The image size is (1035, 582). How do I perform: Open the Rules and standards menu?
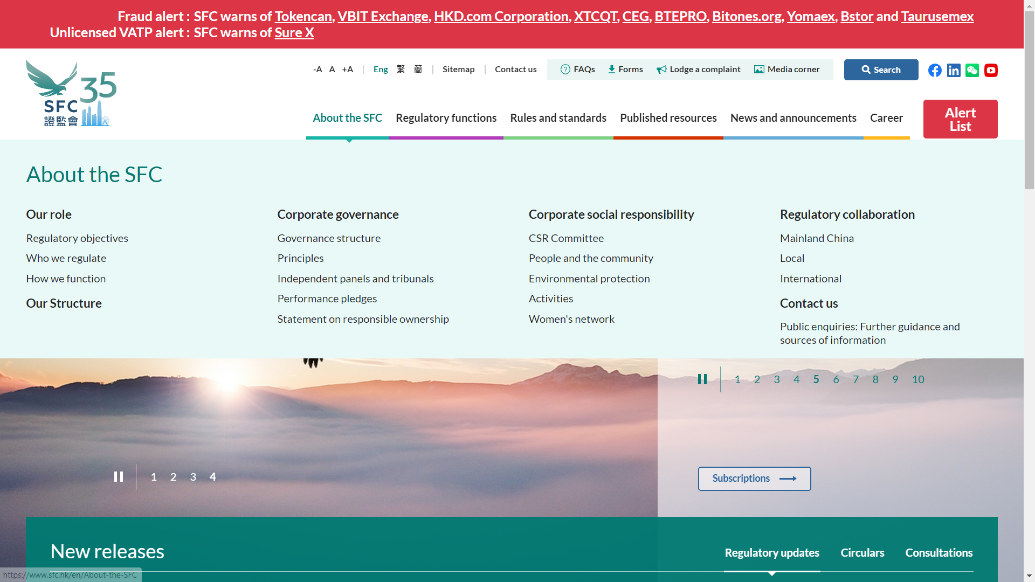click(x=558, y=118)
